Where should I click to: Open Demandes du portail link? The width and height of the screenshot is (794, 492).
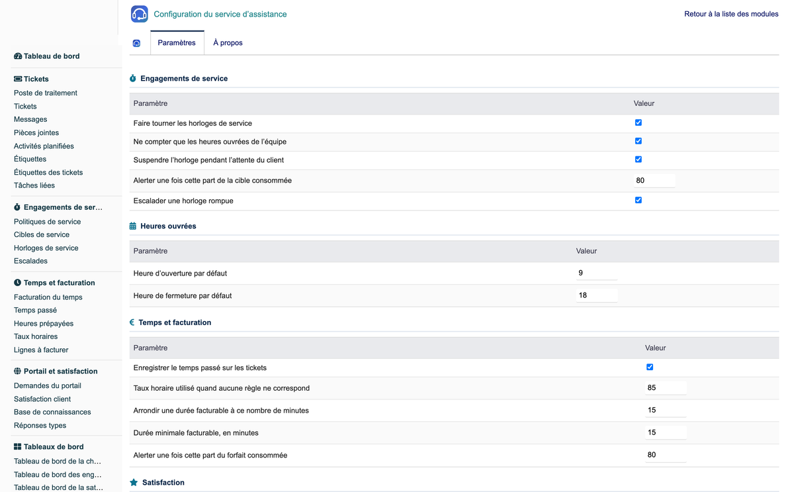tap(48, 386)
